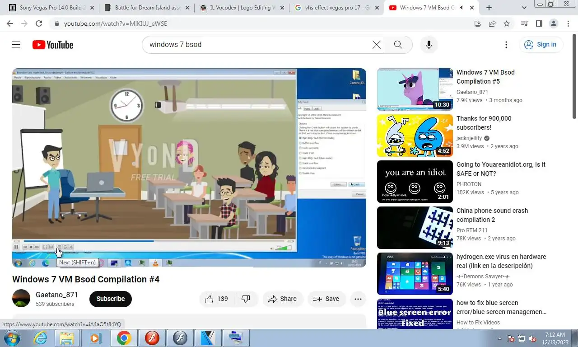The image size is (578, 347).
Task: Open Chrome side panel
Action: 539,23
